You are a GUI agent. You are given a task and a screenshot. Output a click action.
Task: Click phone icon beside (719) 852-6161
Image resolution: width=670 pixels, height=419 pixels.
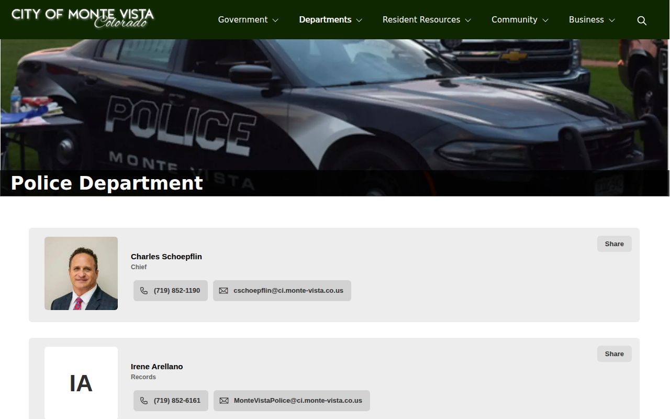144,401
